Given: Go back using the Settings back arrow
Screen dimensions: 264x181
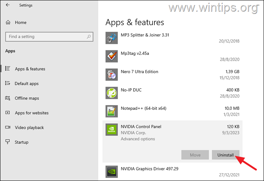Looking at the screenshot, I should pyautogui.click(x=8, y=5).
